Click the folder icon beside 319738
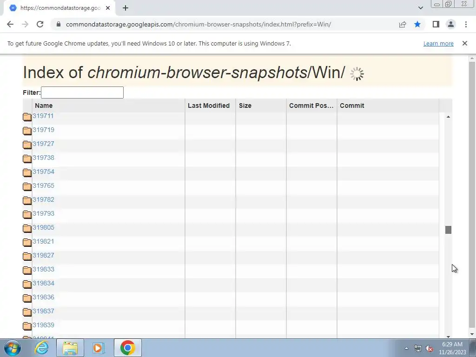The image size is (476, 357). (x=27, y=159)
